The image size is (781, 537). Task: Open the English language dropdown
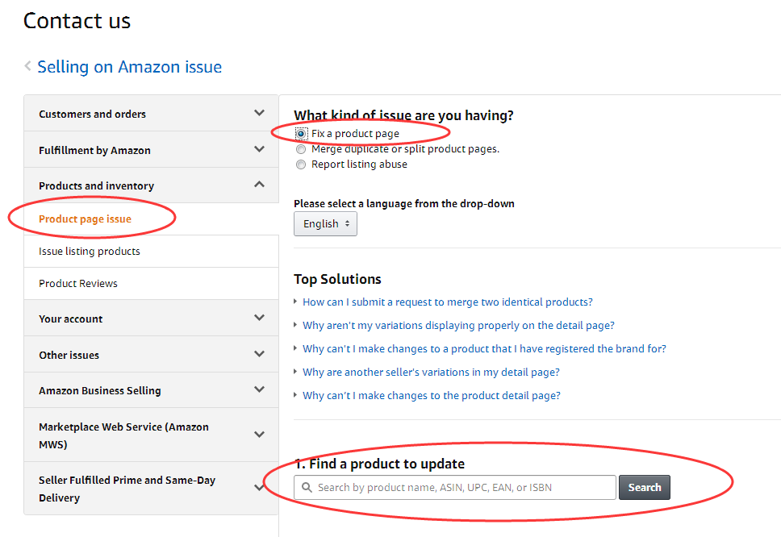click(x=325, y=224)
